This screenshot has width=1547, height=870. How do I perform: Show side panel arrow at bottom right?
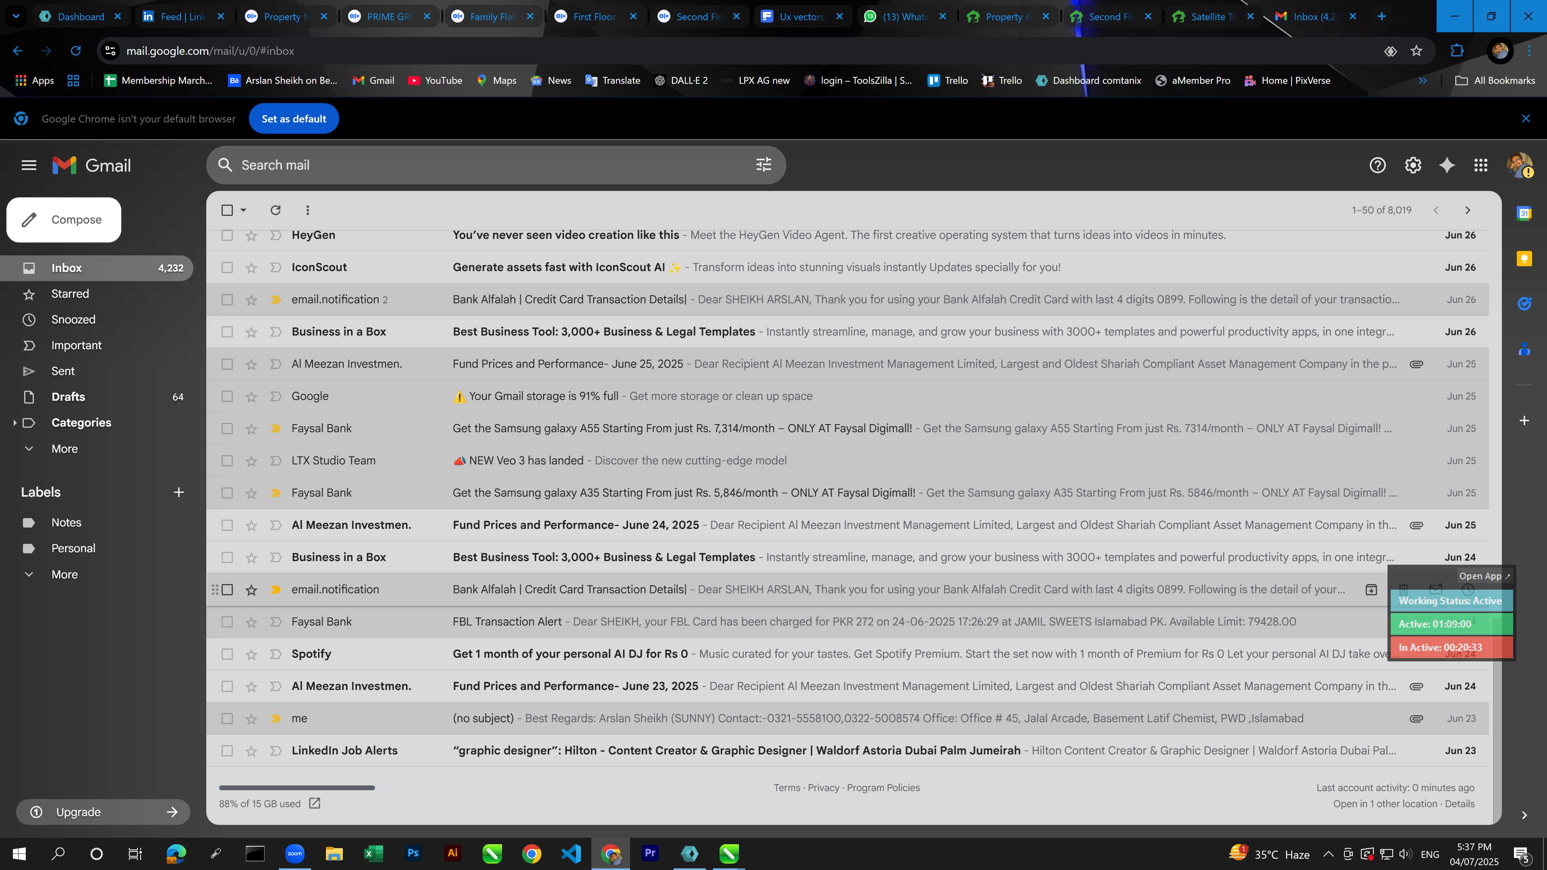(x=1524, y=815)
